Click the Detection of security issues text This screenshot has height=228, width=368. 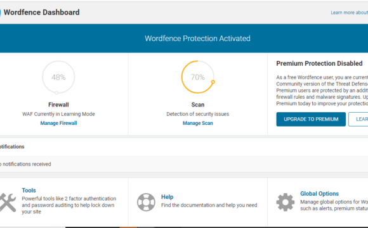(198, 114)
